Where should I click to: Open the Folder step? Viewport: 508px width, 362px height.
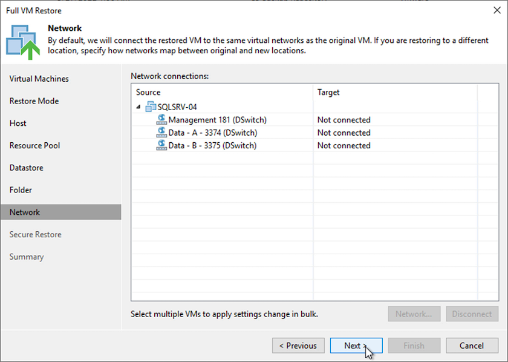pyautogui.click(x=21, y=190)
